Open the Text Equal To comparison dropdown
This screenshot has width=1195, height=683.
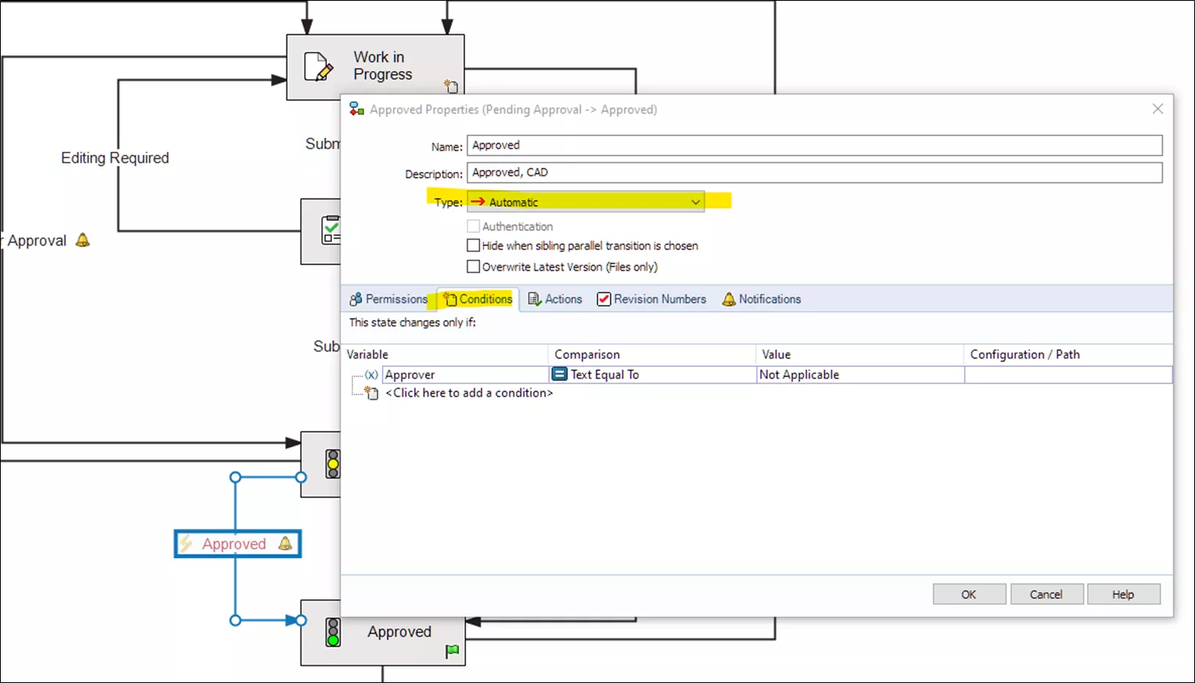point(652,375)
